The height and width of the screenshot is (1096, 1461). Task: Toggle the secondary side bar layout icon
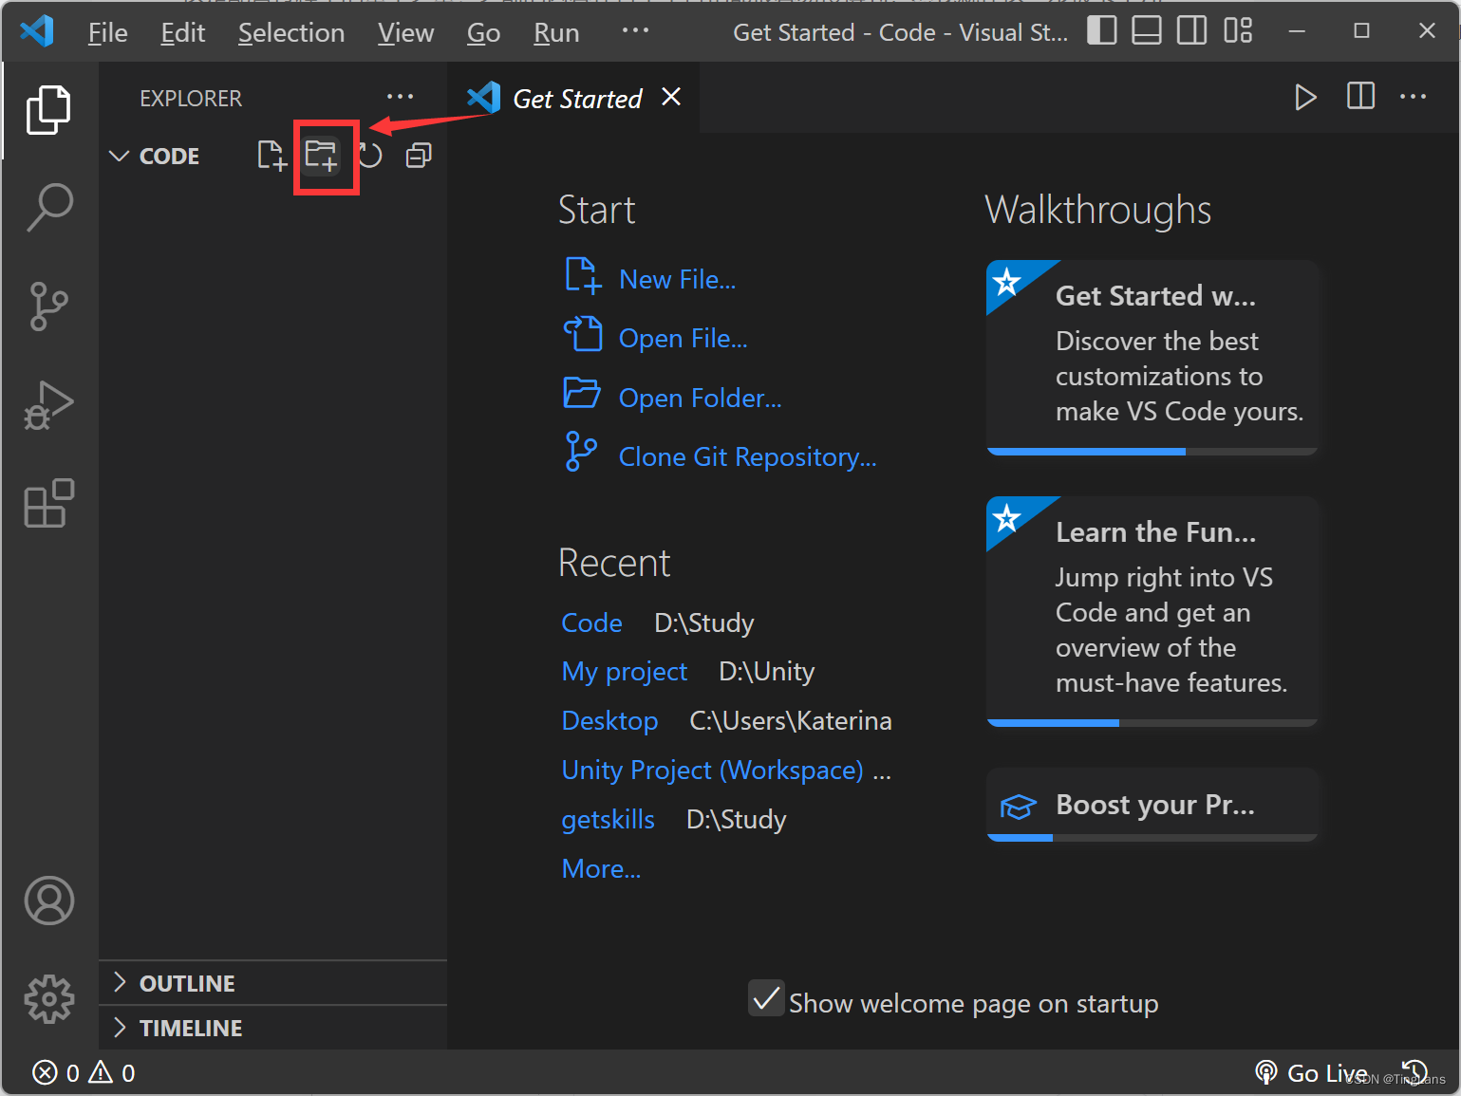pos(1191,30)
